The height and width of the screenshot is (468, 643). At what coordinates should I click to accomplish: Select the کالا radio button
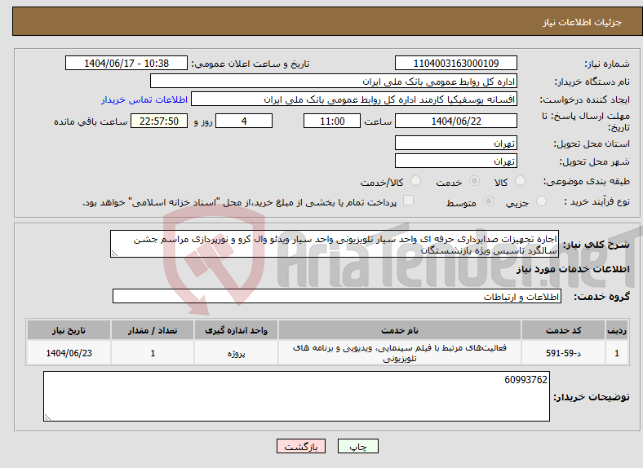click(520, 181)
